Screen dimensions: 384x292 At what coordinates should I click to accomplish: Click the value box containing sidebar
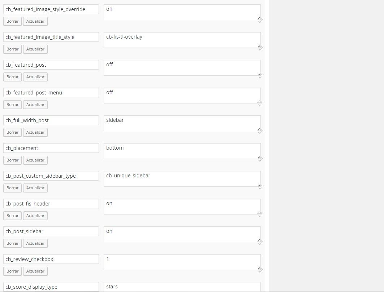pyautogui.click(x=182, y=123)
